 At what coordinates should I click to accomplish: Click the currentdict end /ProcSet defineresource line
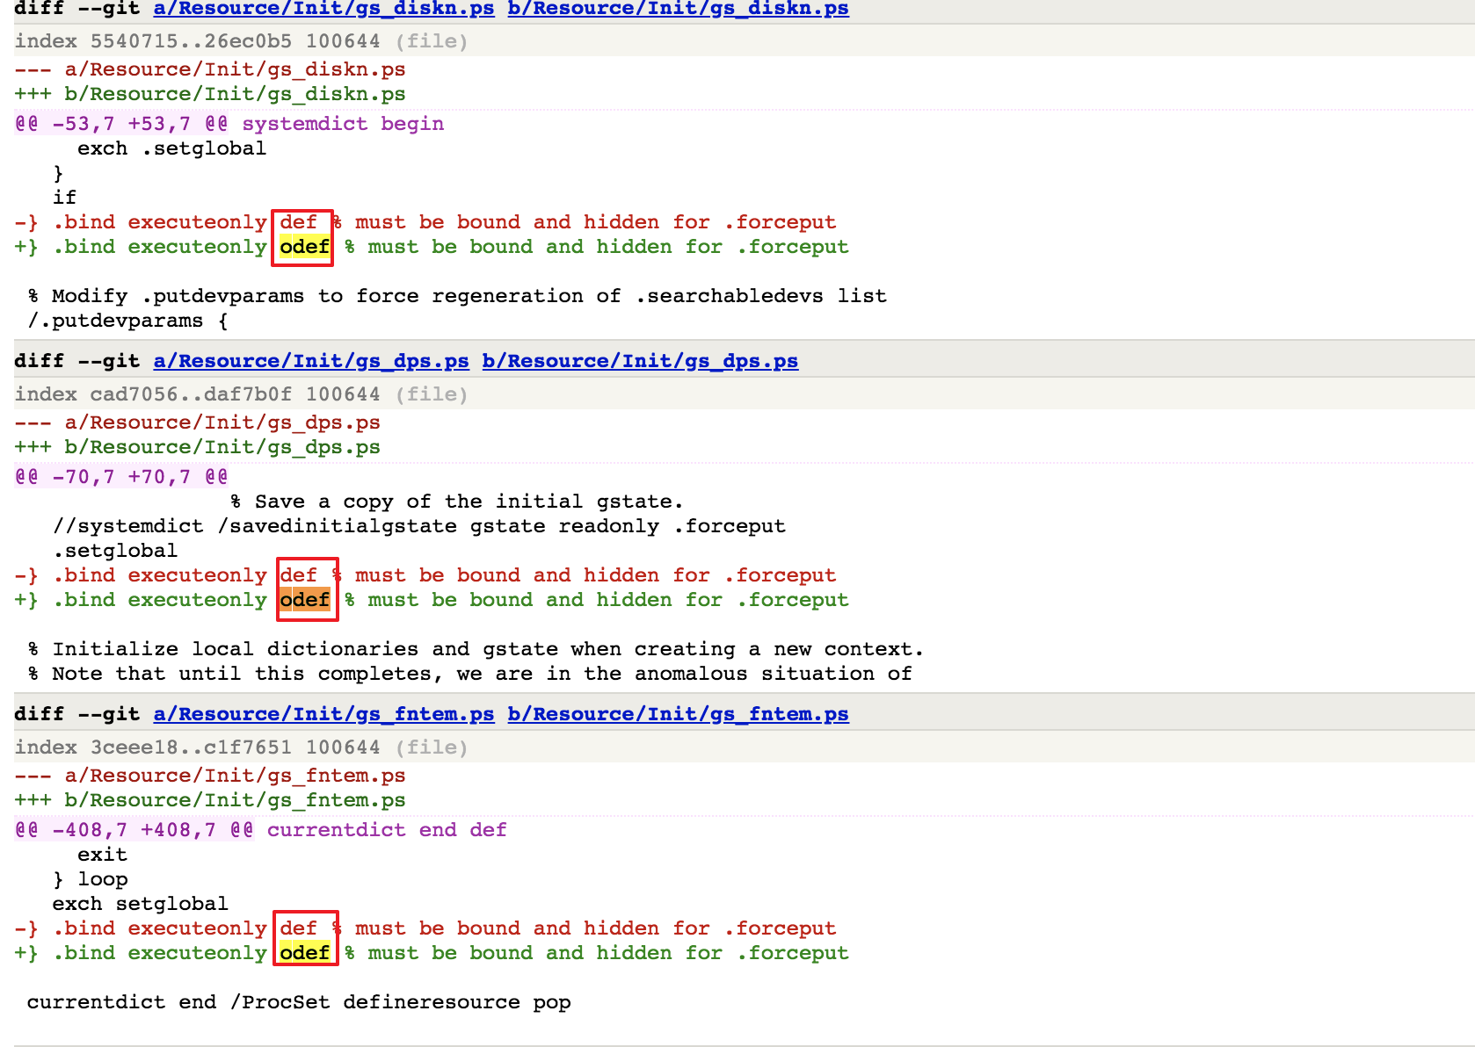click(x=299, y=1002)
